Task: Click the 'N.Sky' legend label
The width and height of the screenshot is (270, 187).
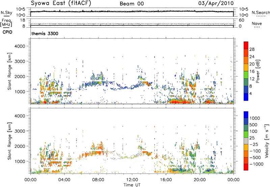Action: (6, 12)
